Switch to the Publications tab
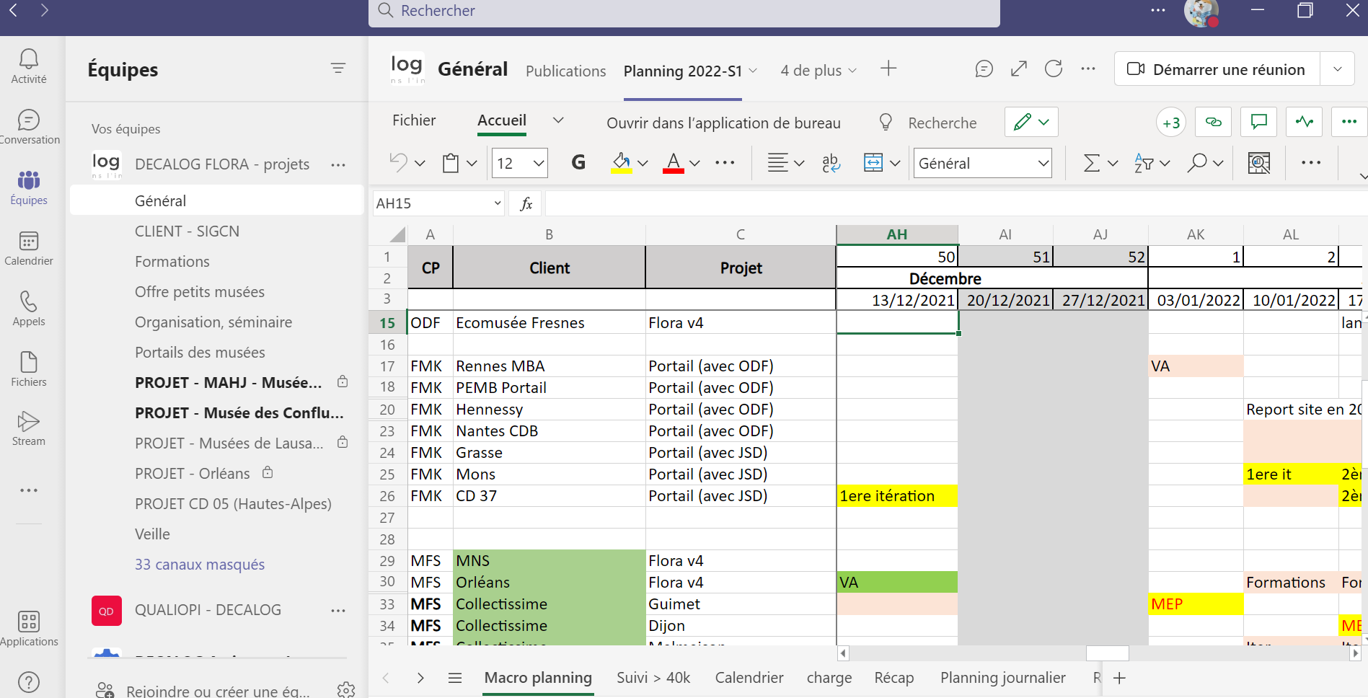Viewport: 1368px width, 698px height. click(565, 71)
